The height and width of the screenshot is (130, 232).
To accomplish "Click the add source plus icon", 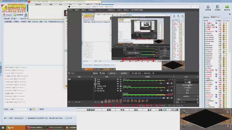I will click(x=96, y=102).
